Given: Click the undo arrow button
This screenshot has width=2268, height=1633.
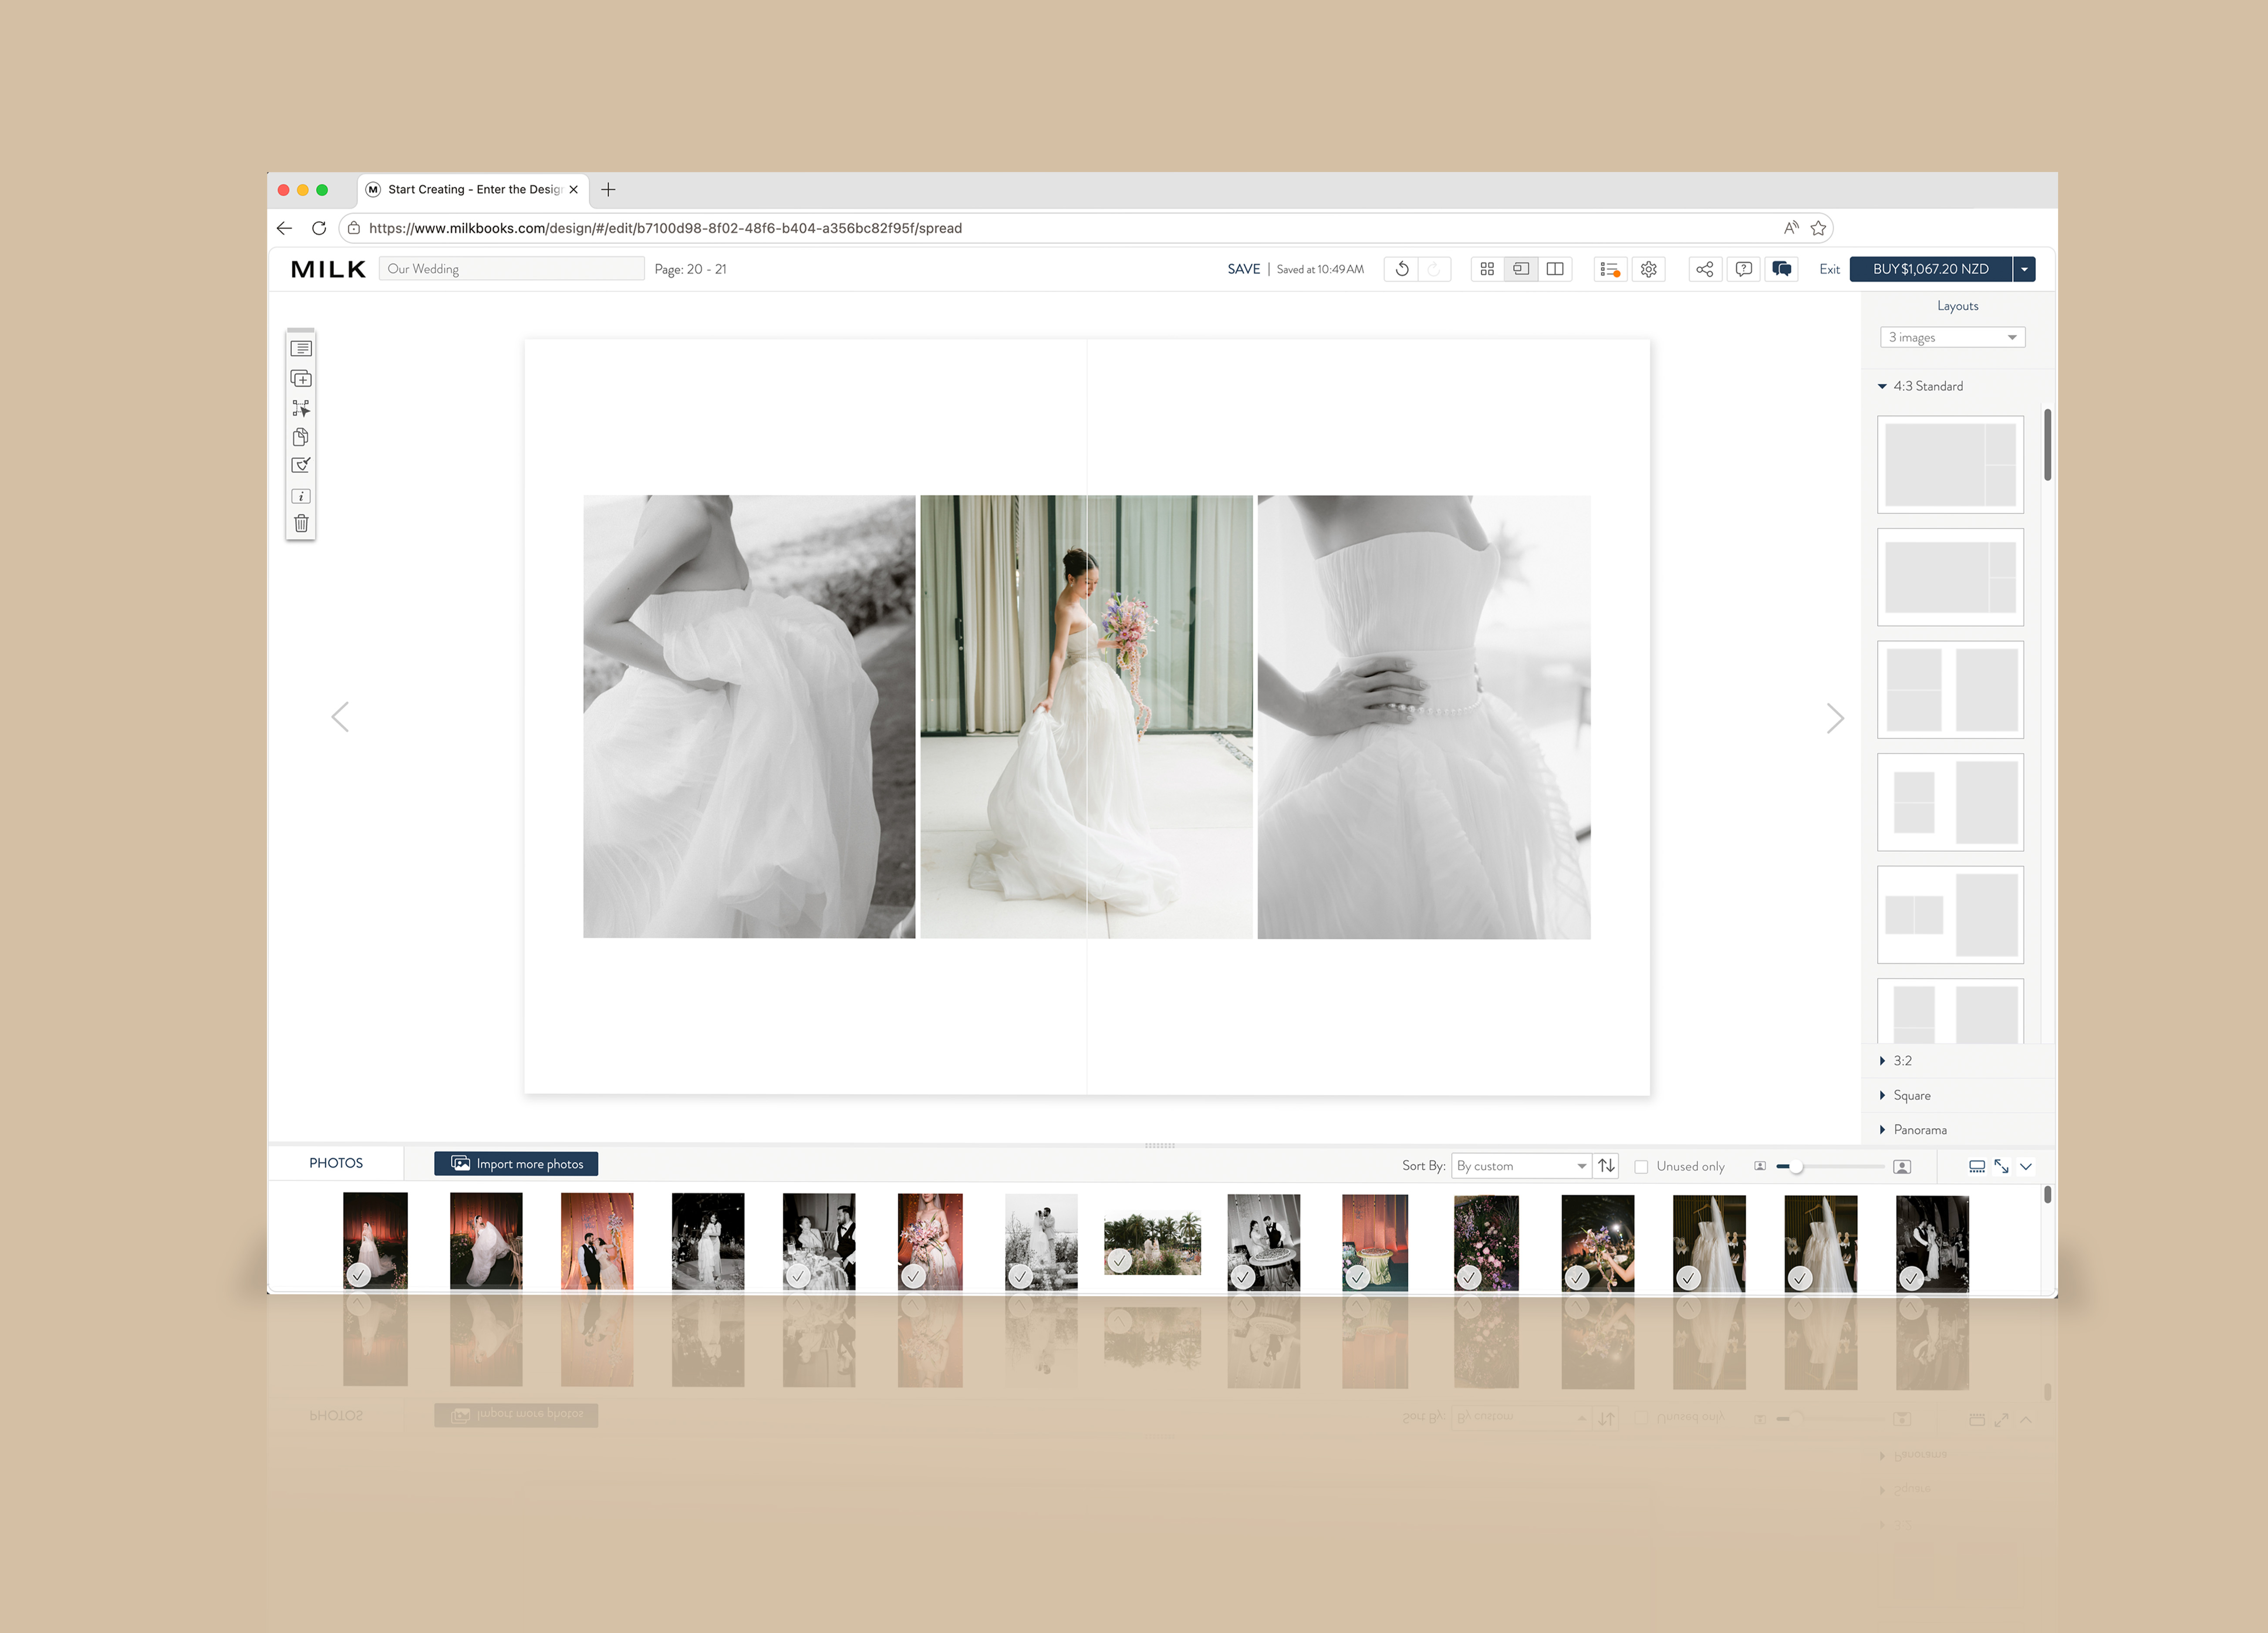Looking at the screenshot, I should 1402,269.
